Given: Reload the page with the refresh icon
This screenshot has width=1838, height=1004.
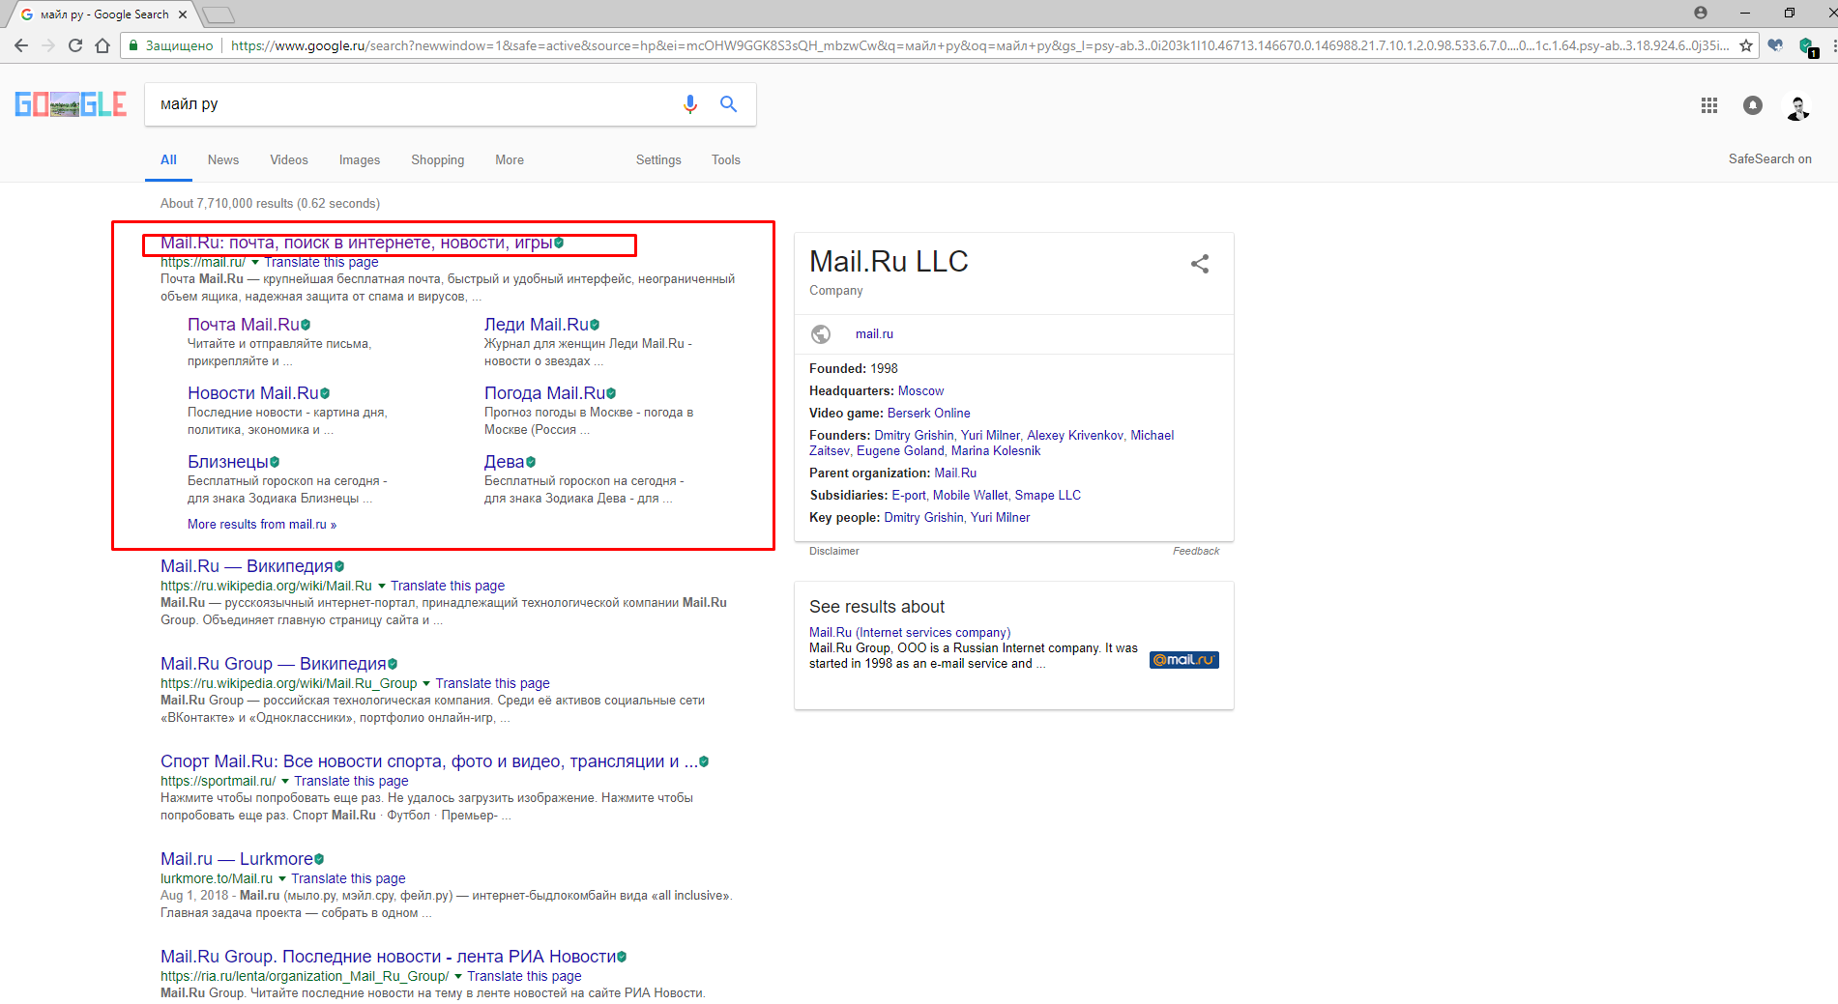Looking at the screenshot, I should [75, 45].
